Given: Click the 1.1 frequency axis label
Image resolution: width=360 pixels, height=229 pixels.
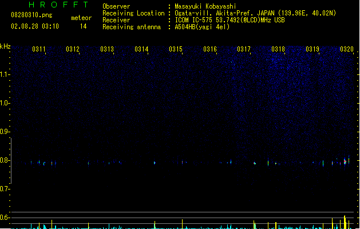Looking at the screenshot, I should pyautogui.click(x=5, y=74).
